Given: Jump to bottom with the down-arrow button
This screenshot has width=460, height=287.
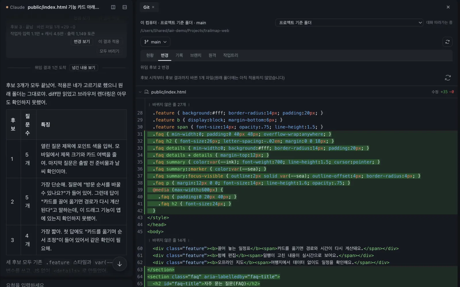Looking at the screenshot, I should pos(120,264).
